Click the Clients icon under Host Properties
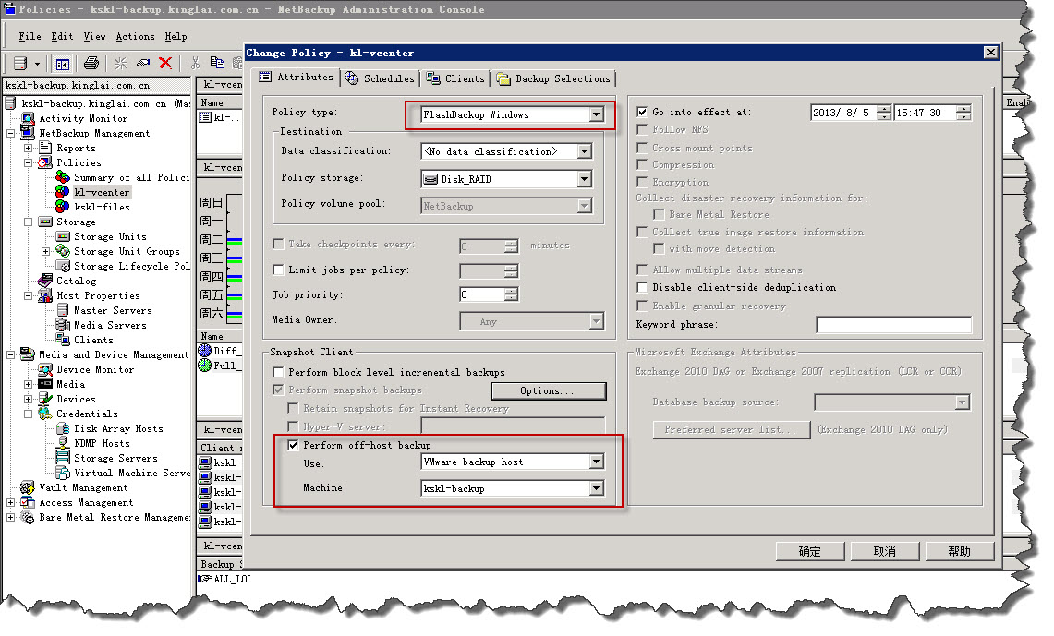The image size is (1054, 636). (x=63, y=340)
